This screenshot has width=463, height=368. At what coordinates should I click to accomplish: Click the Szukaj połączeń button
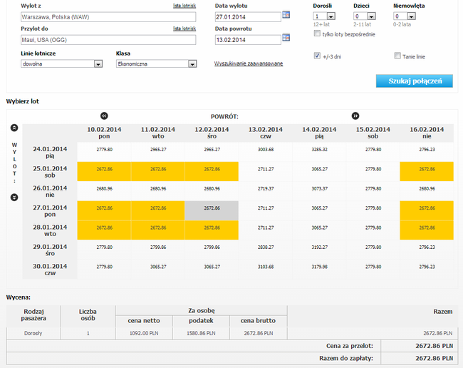point(415,81)
